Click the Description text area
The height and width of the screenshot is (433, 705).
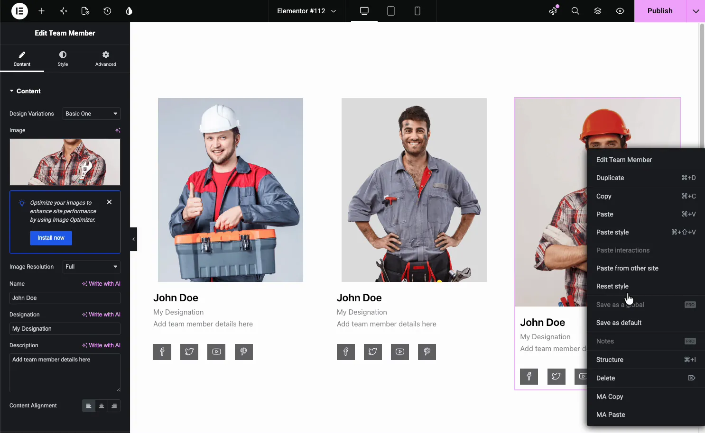click(x=65, y=373)
